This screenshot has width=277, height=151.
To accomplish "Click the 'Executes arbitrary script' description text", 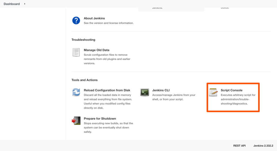I will pyautogui.click(x=238, y=99).
